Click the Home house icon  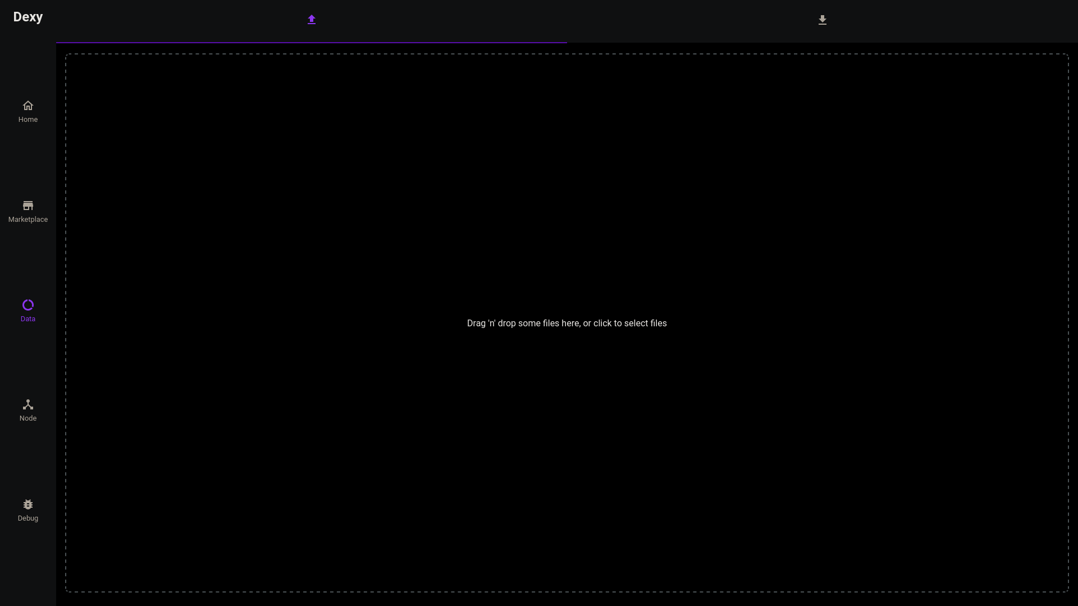coord(28,106)
